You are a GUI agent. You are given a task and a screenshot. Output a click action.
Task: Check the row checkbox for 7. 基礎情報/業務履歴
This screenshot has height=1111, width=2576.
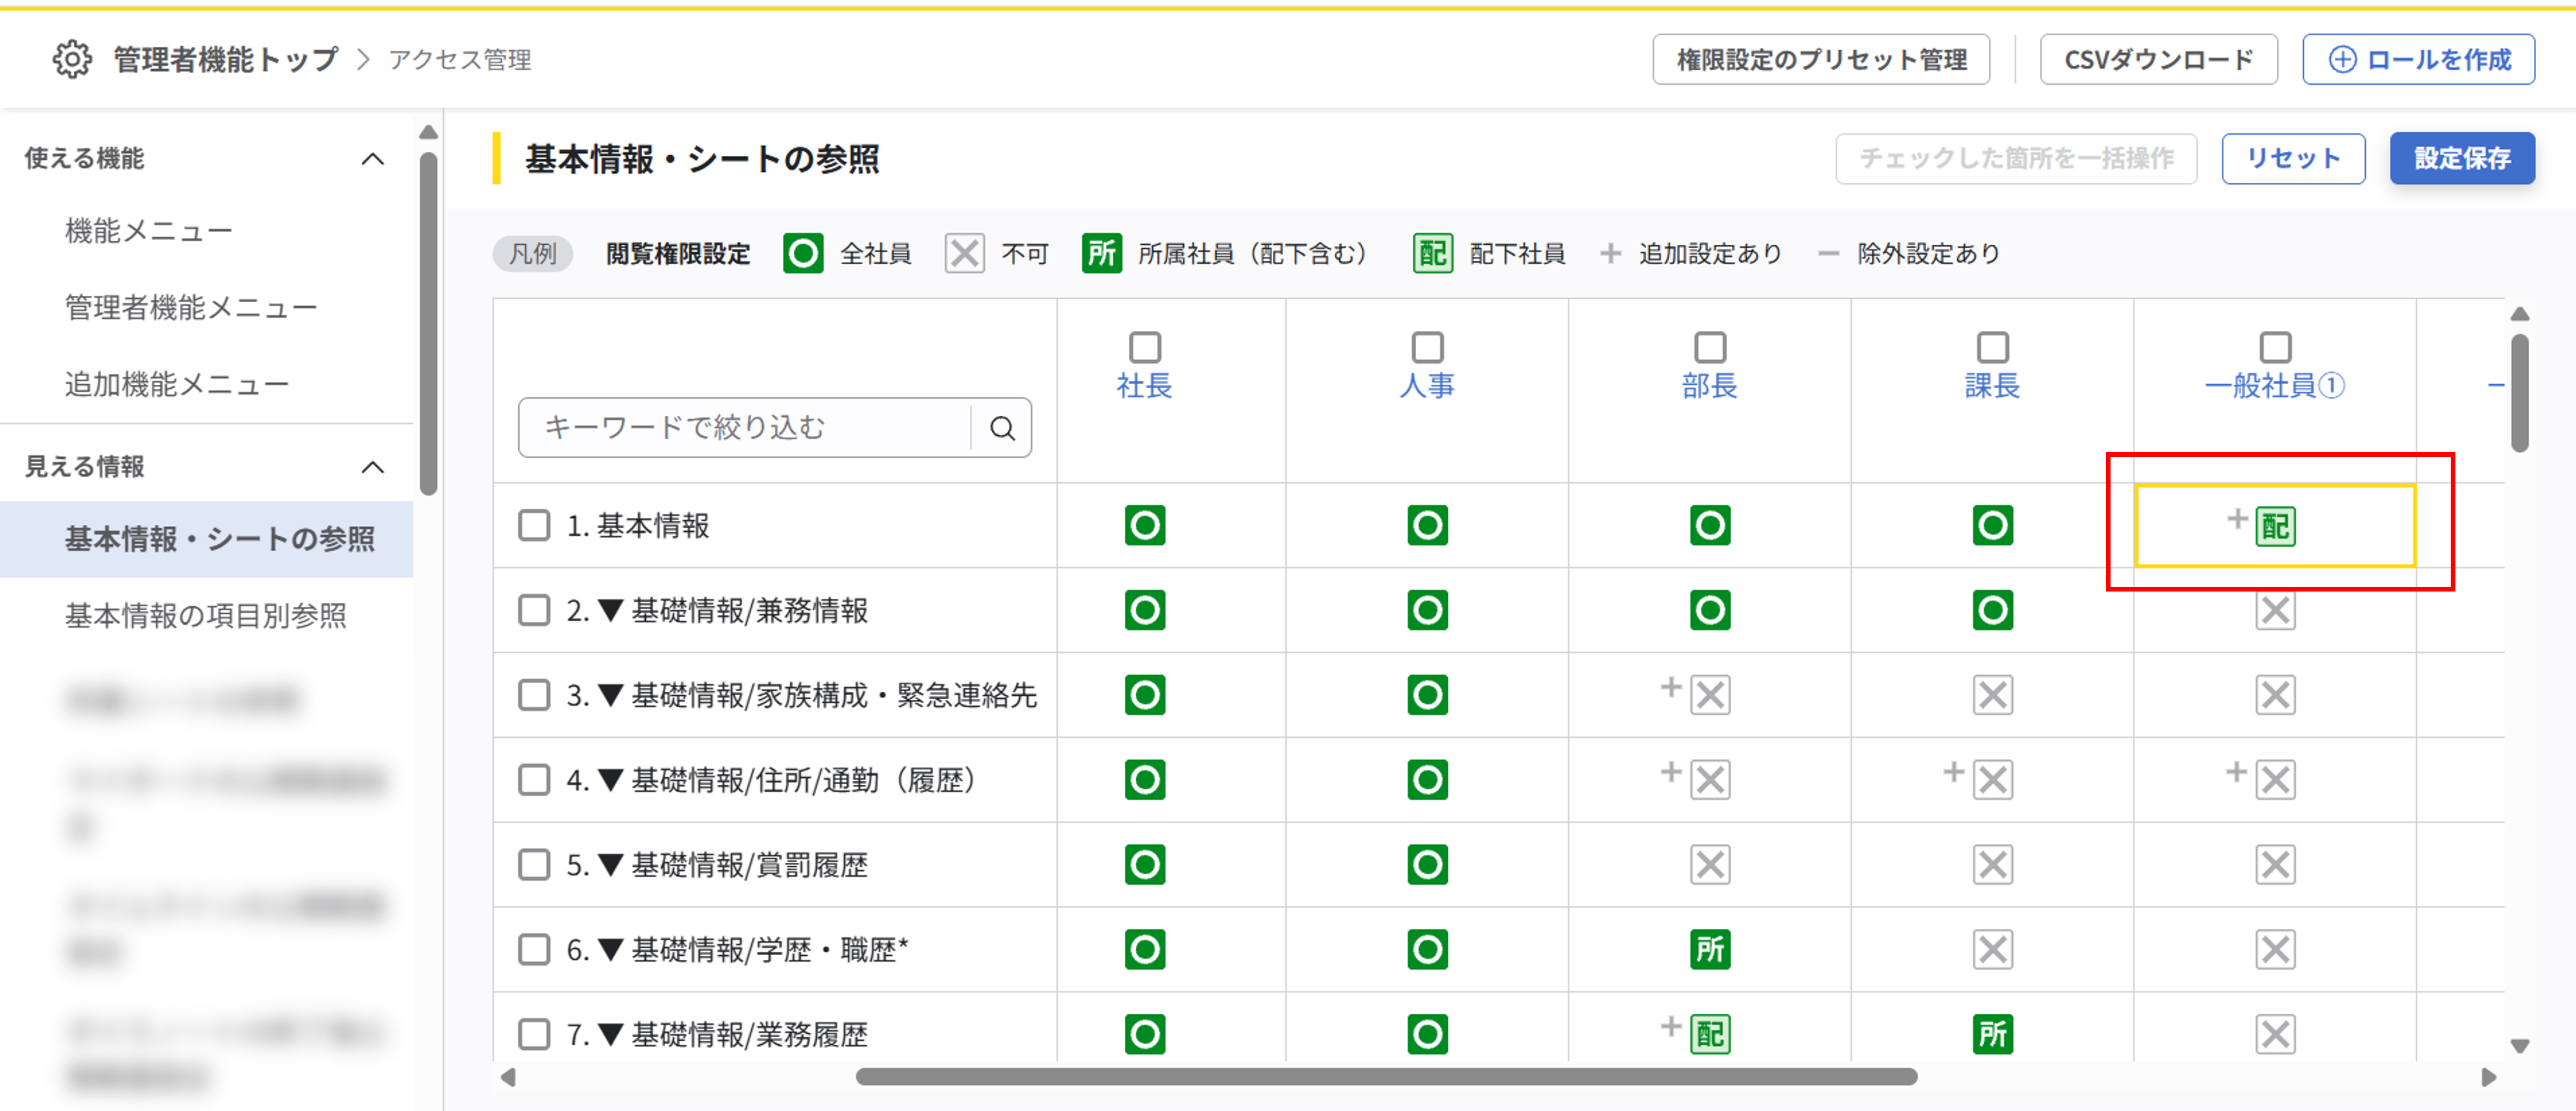[534, 1035]
